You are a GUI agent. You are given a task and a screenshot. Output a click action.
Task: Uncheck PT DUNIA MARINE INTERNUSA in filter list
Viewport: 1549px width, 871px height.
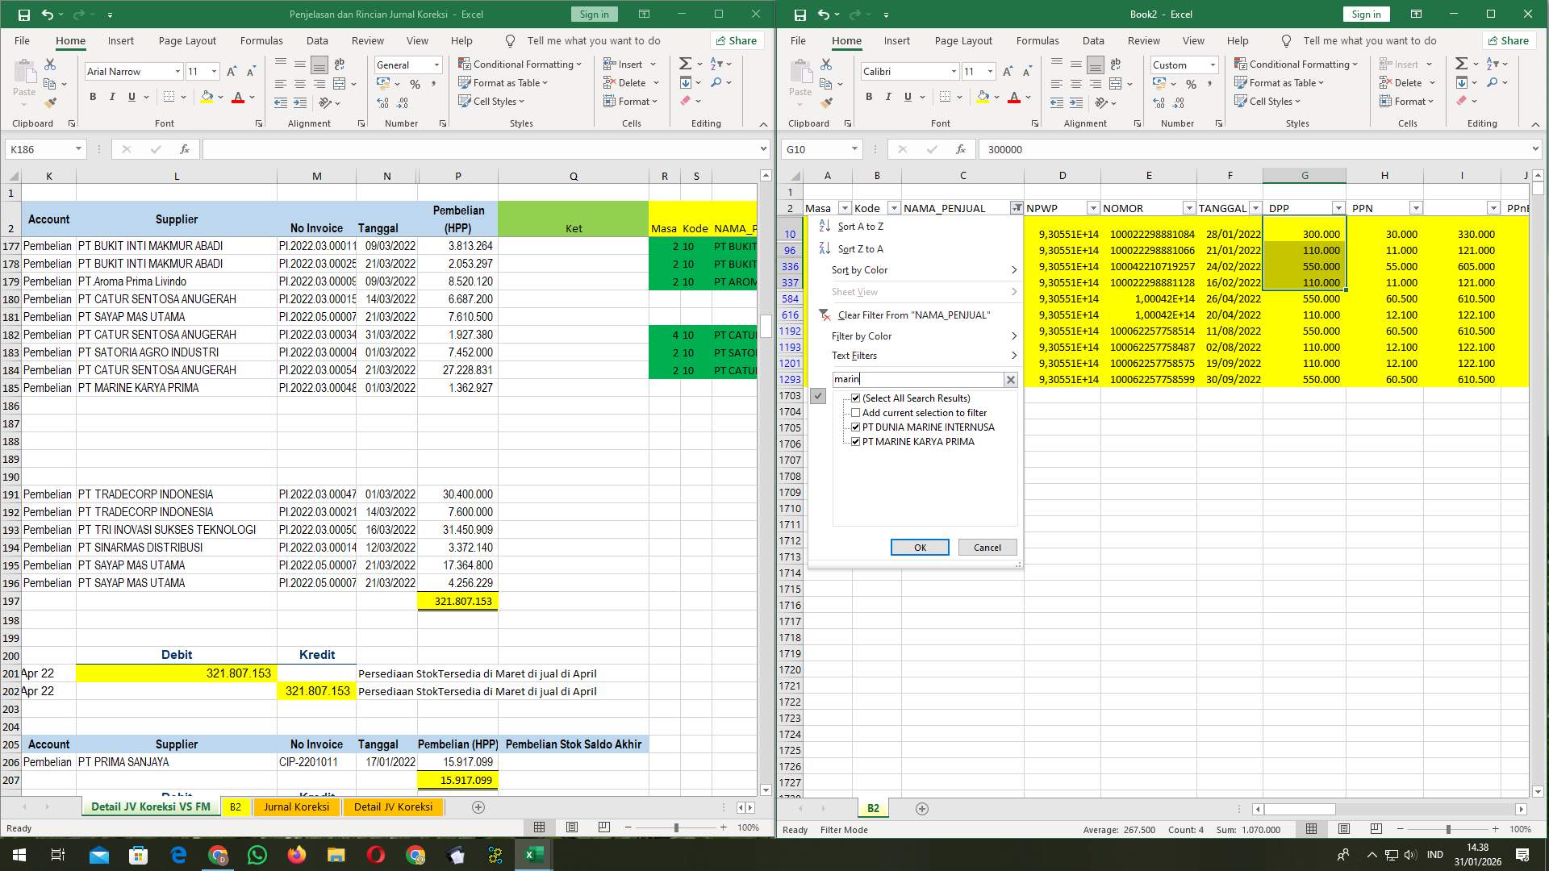point(855,427)
